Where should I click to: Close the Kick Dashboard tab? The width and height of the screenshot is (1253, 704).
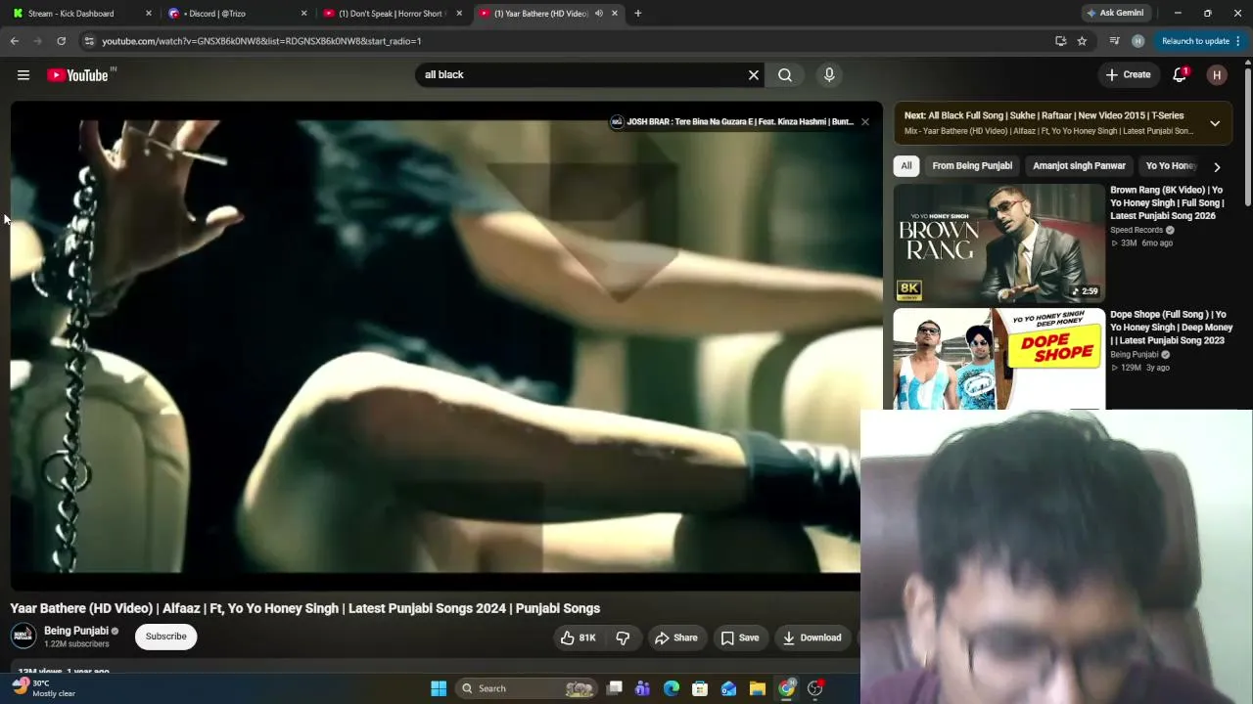click(149, 14)
